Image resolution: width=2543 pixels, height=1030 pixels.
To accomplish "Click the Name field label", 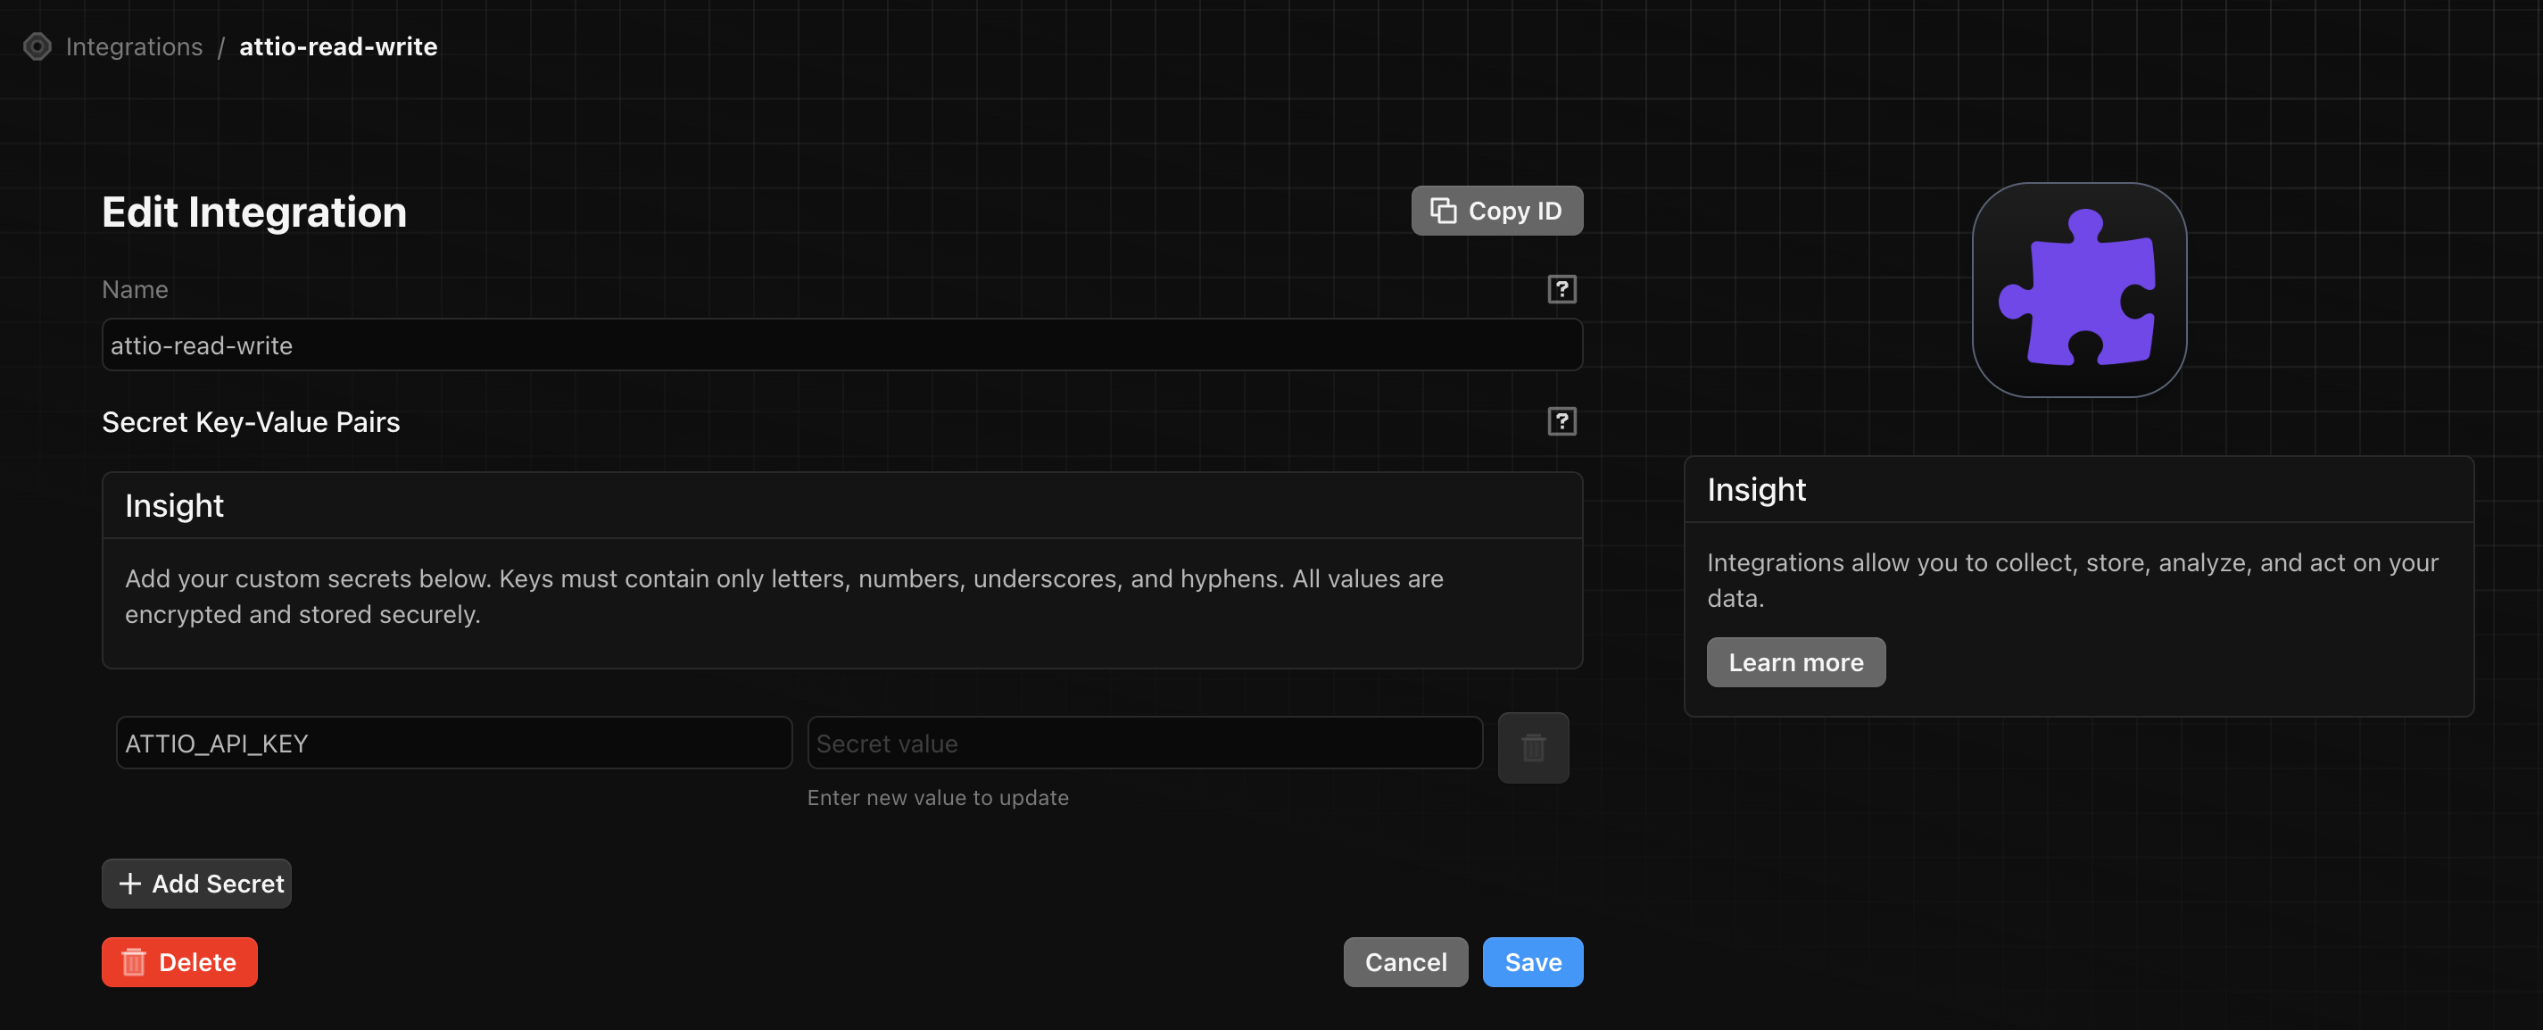I will [136, 289].
